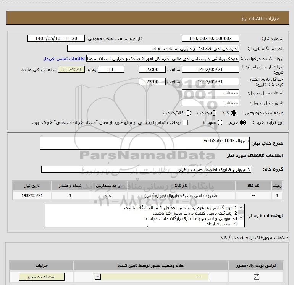294x285 pixels.
Task: Click the الزامی بودن ارائه مجوز header
Action: 256,265
